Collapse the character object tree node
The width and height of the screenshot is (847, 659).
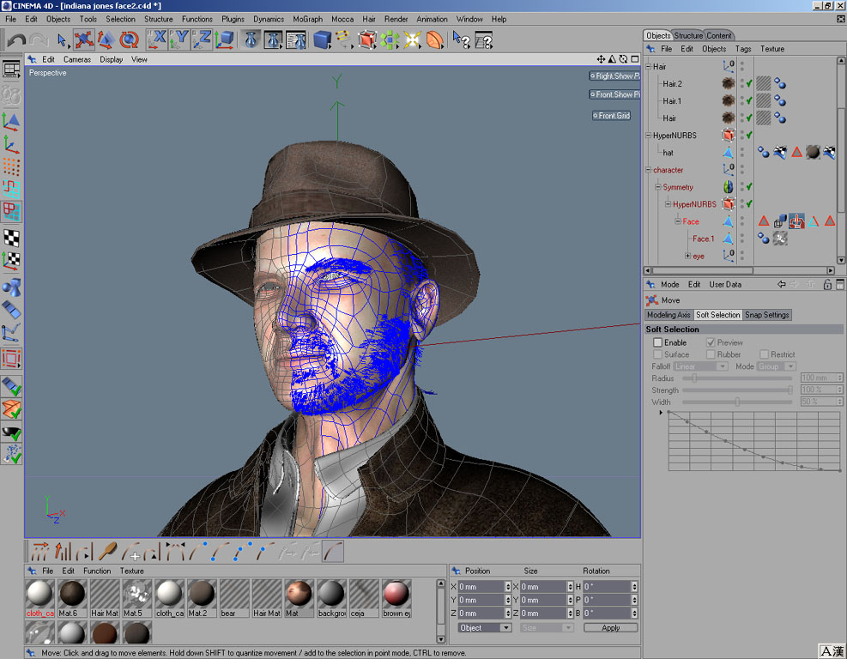tap(648, 170)
